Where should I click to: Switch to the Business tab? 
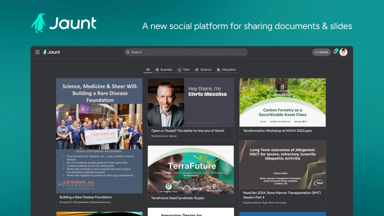point(164,70)
